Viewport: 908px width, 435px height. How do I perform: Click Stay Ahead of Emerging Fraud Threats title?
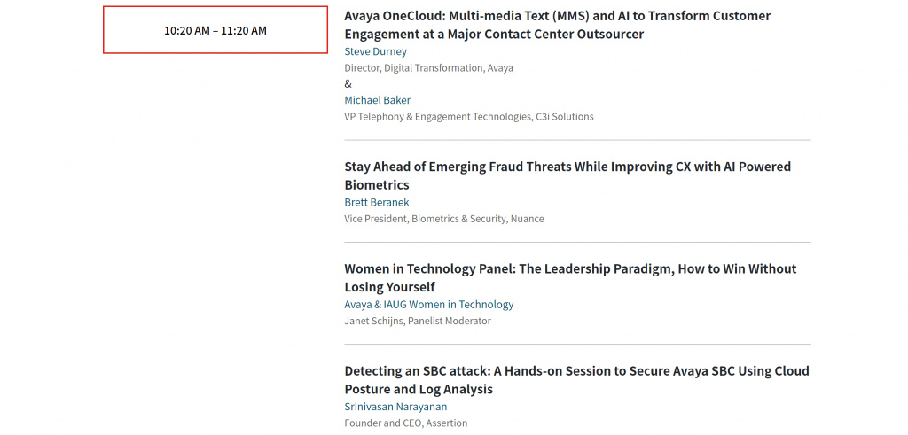[567, 175]
